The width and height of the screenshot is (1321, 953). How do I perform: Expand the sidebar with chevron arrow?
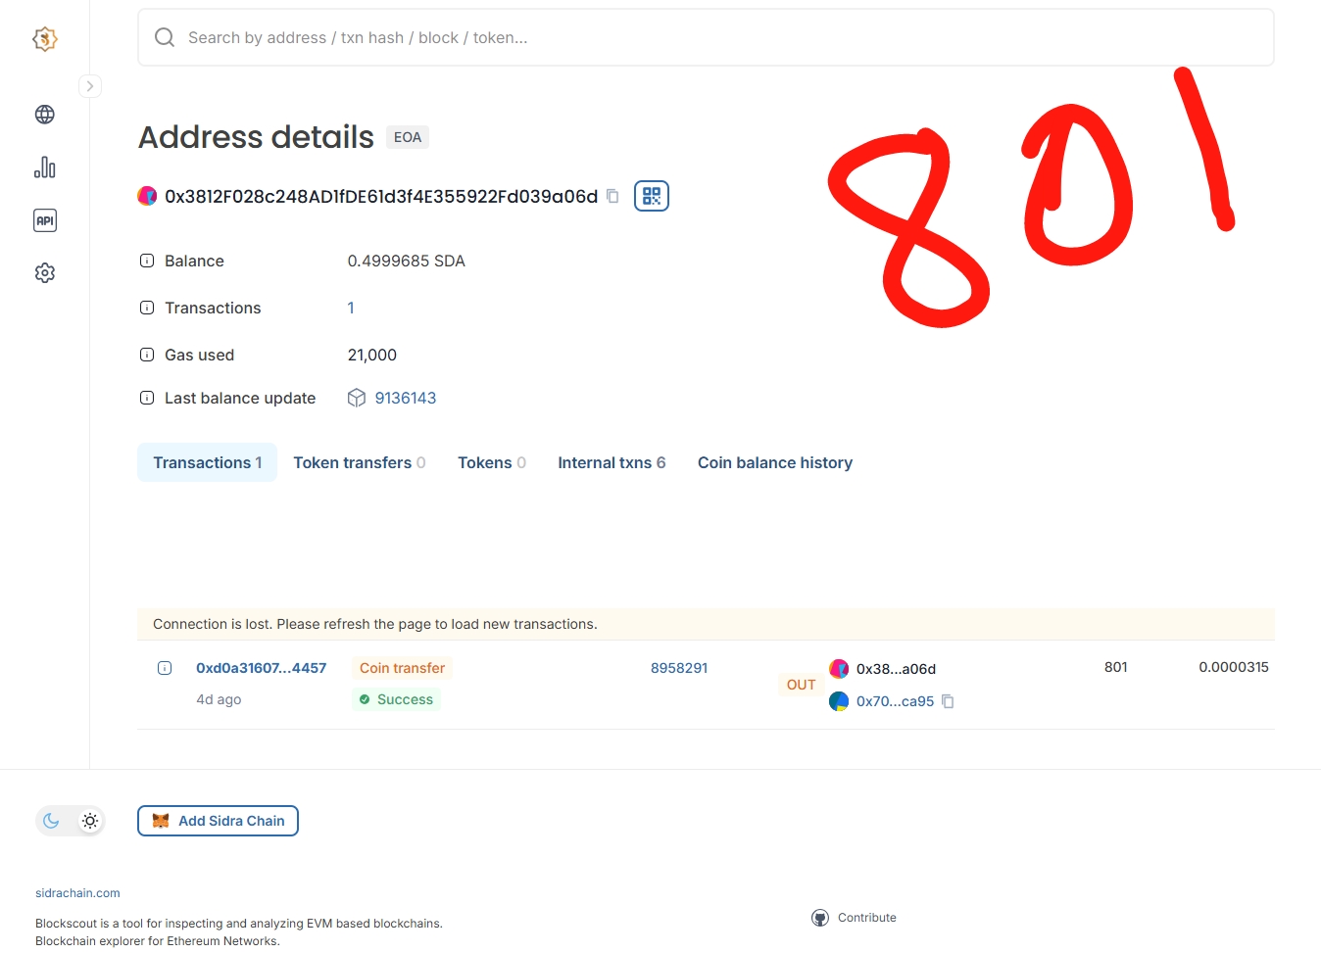click(90, 86)
